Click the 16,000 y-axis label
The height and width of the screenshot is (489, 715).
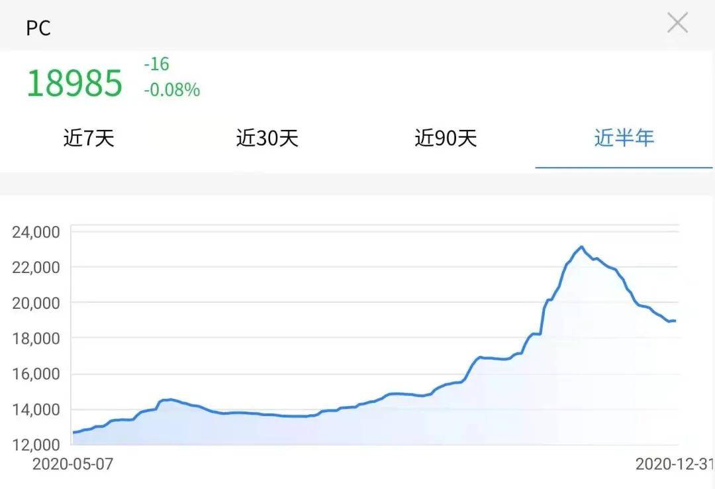click(36, 374)
